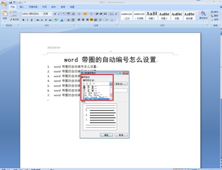The image size is (222, 170).
Task: Open numbering style combo arrow in dialog
Action: pyautogui.click(x=111, y=84)
